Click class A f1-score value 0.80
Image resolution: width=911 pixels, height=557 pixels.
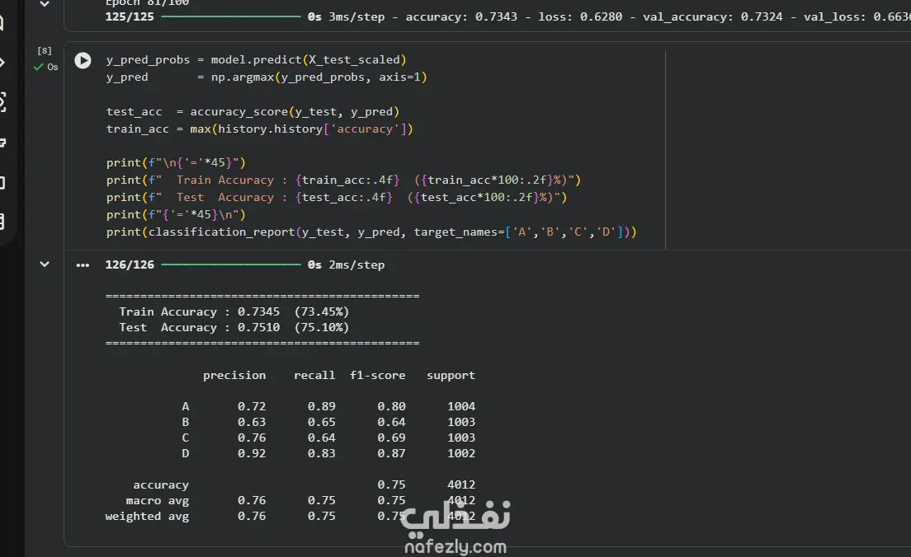(x=391, y=406)
